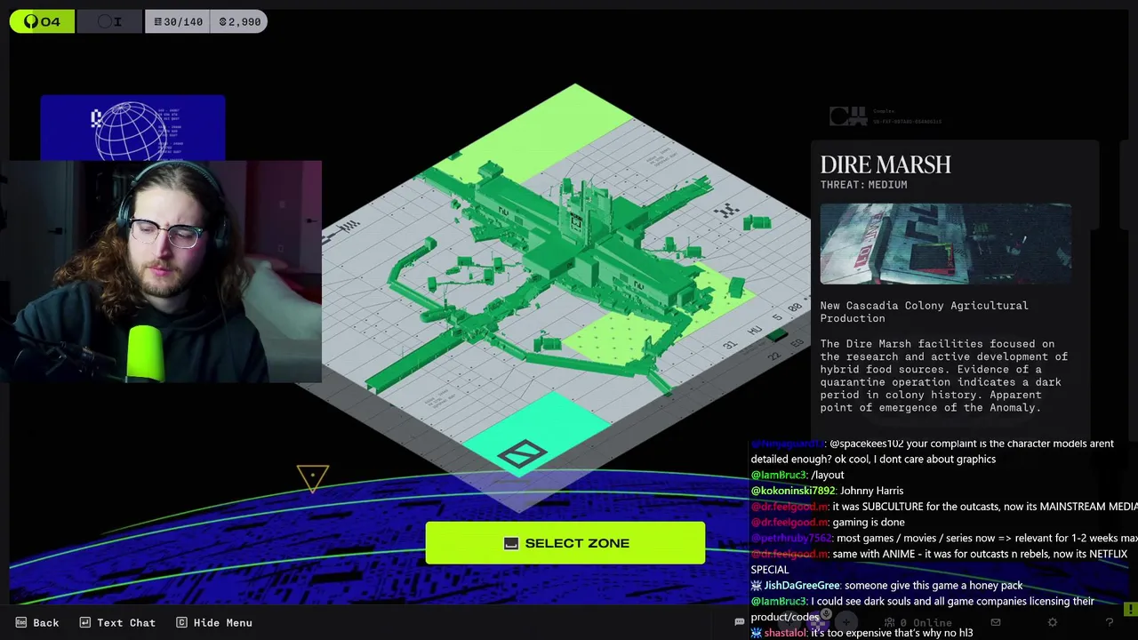The image size is (1138, 640).
Task: Click the Dire Marsh preview image
Action: click(945, 244)
